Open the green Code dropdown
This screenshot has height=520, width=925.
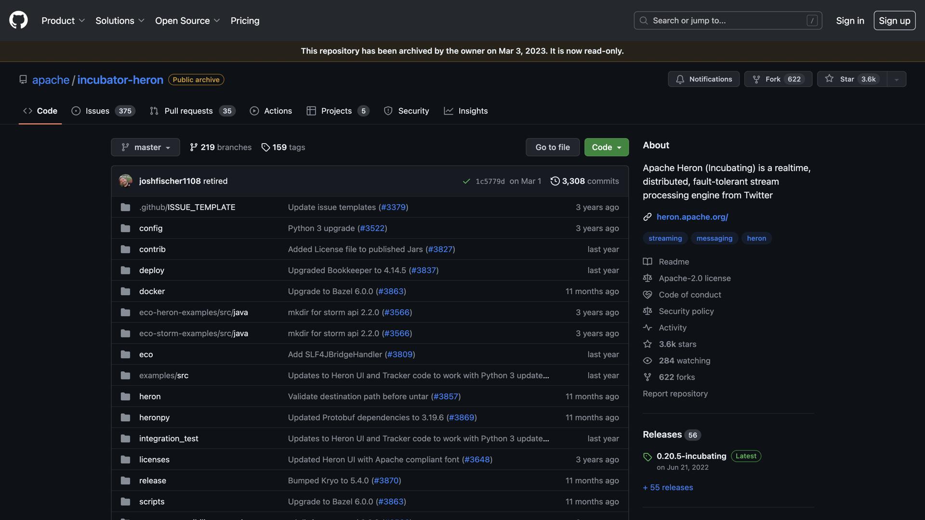click(606, 147)
